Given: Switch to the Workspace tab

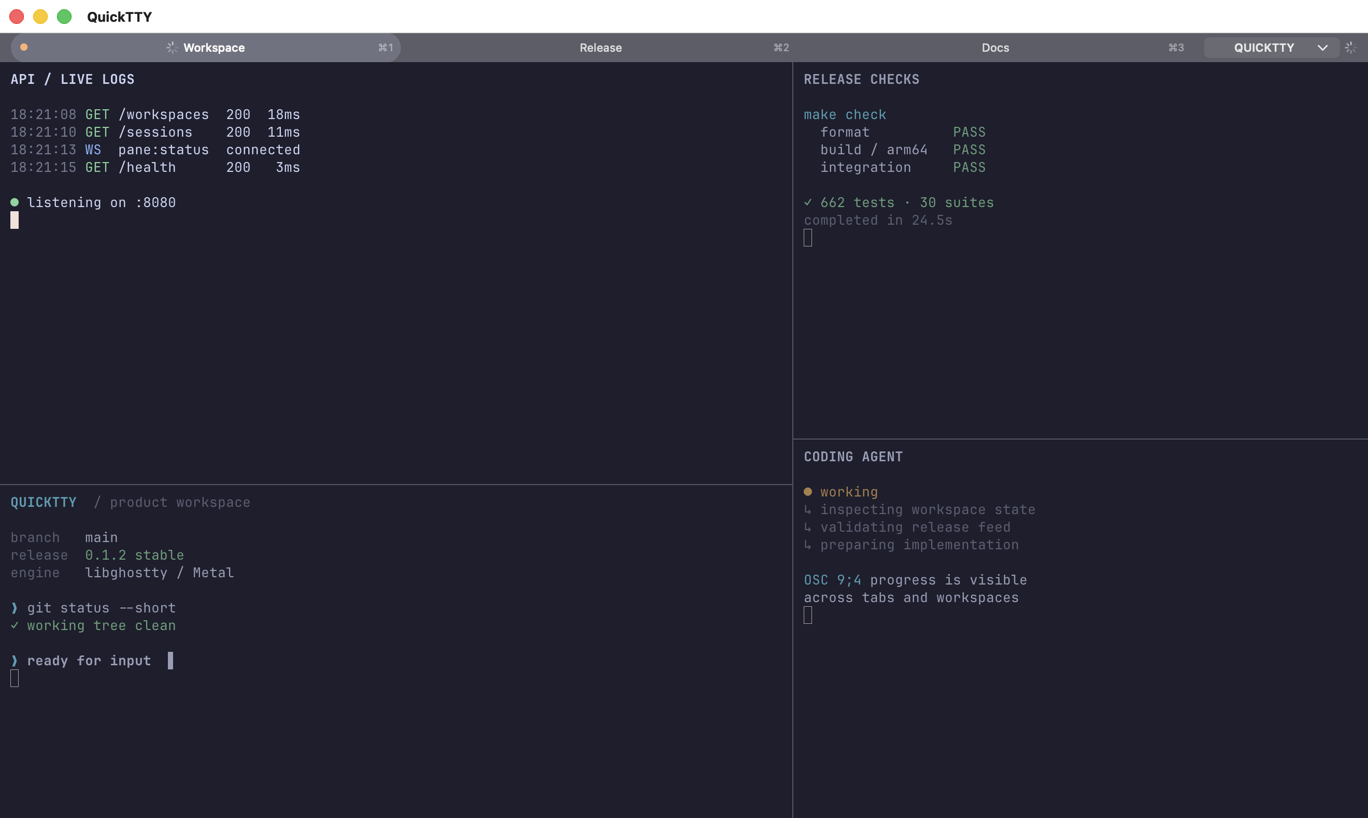Looking at the screenshot, I should pyautogui.click(x=205, y=48).
